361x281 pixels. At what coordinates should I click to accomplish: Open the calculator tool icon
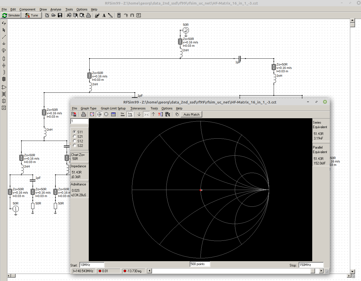coord(119,15)
